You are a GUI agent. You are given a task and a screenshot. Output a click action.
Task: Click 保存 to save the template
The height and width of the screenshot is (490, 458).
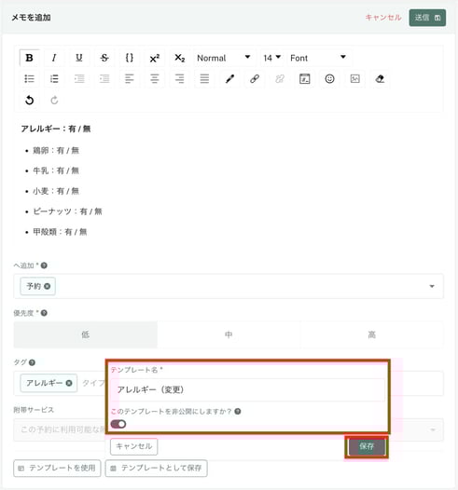pyautogui.click(x=367, y=446)
